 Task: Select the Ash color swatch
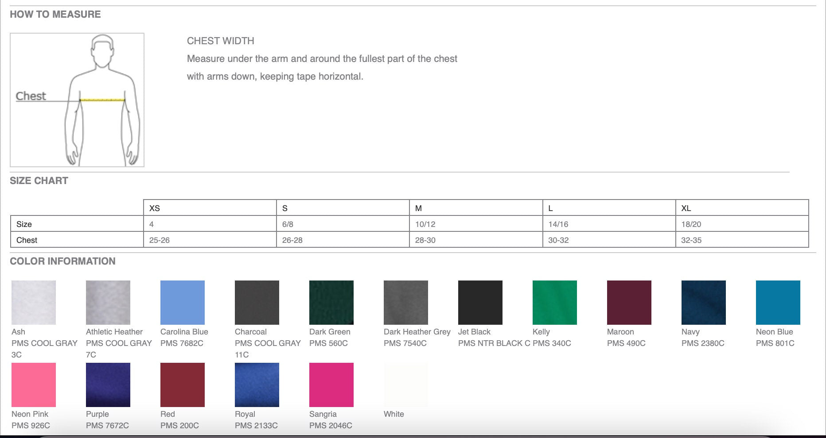34,303
